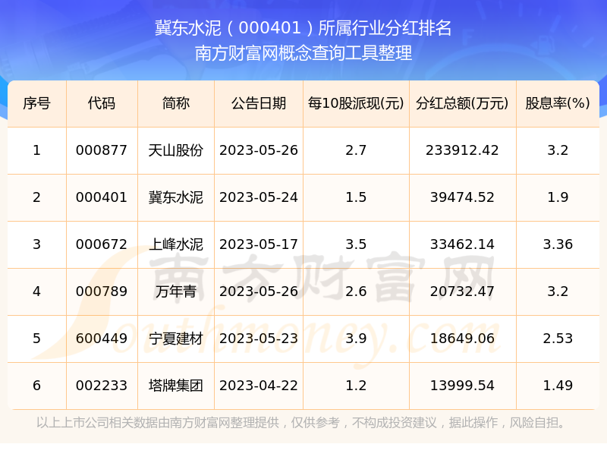
Task: Select the 公告日期 column header
Action: pyautogui.click(x=259, y=103)
